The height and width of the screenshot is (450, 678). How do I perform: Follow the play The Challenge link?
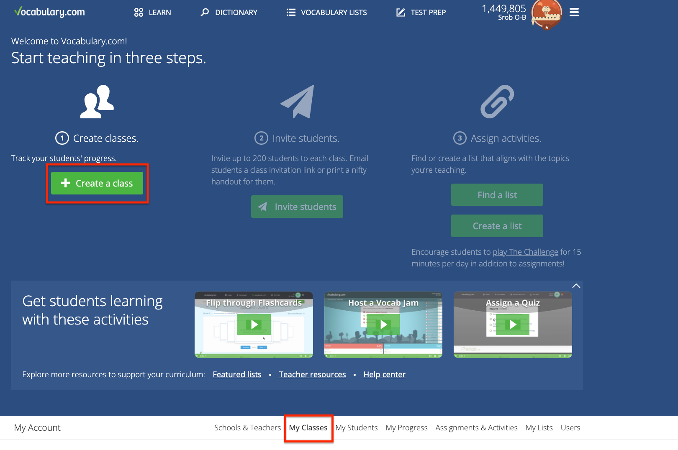coord(525,252)
